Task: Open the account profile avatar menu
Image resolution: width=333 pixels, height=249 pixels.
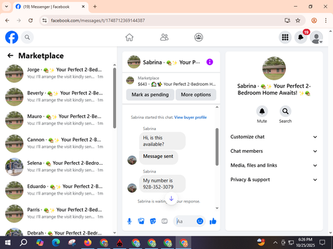Action: tap(316, 37)
